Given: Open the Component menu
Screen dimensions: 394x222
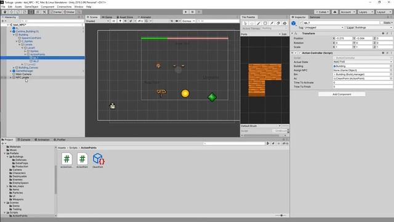Looking at the screenshot, I should [x=47, y=7].
